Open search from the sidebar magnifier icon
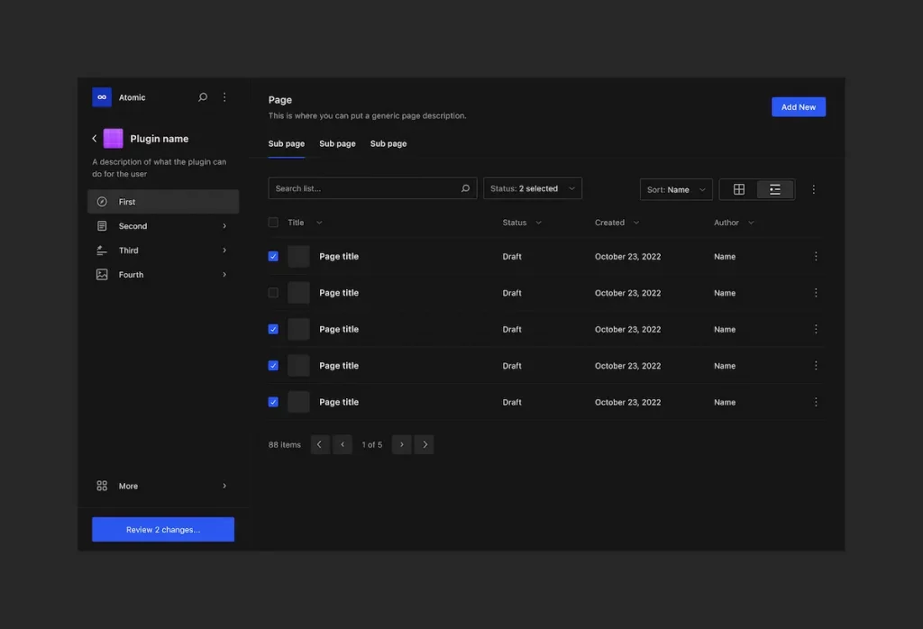The width and height of the screenshot is (923, 629). click(203, 97)
